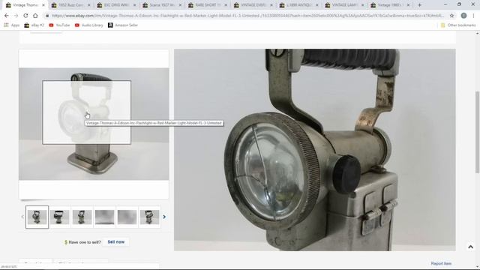Bookmark this page with the star
Image resolution: width=480 pixels, height=270 pixels.
click(451, 16)
